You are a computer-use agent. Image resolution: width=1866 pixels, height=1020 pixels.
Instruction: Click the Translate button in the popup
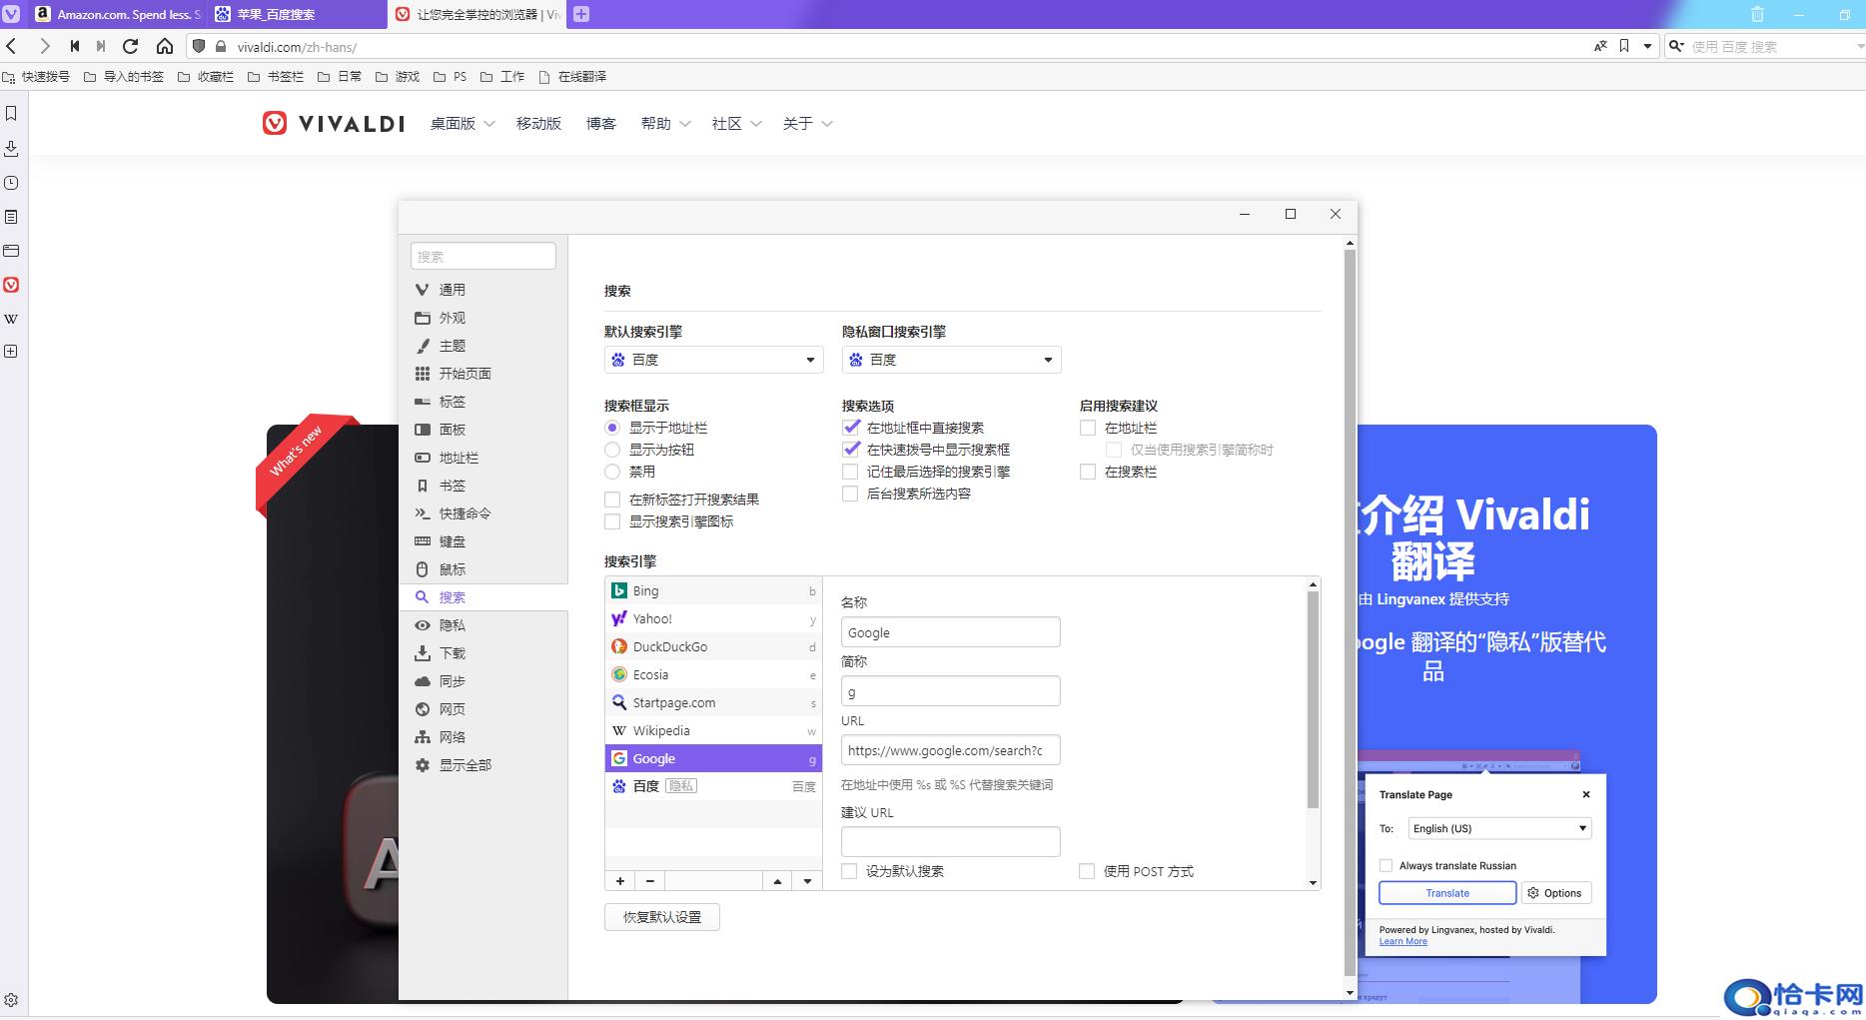click(x=1446, y=892)
